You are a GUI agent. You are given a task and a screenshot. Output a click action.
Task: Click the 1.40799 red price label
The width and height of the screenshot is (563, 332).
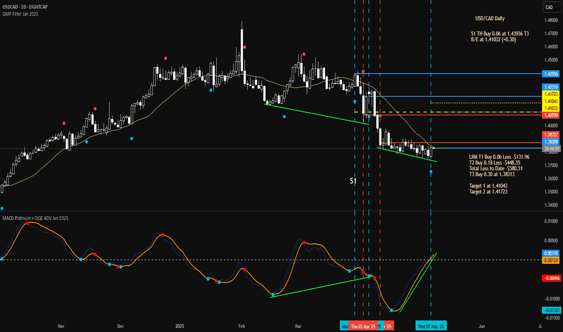point(551,115)
